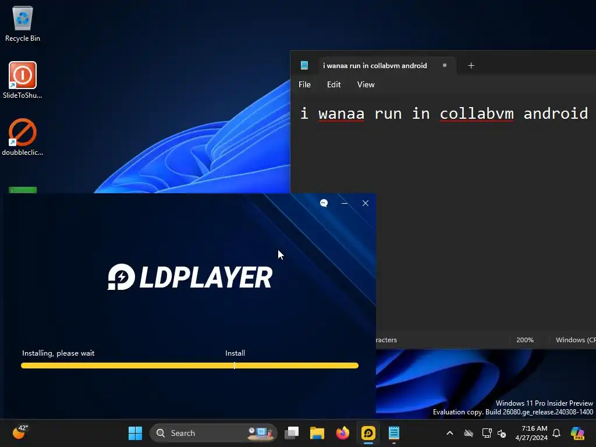Image resolution: width=596 pixels, height=447 pixels.
Task: Open the network status tray icon
Action: point(487,433)
